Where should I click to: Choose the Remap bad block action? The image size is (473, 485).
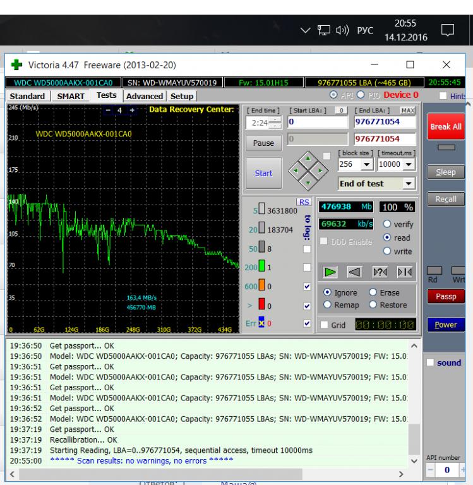(x=326, y=304)
